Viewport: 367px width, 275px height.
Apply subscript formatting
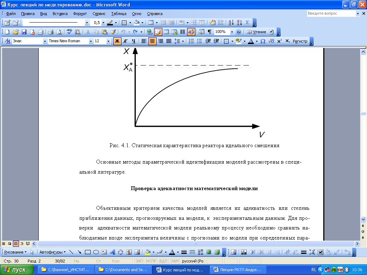[288, 41]
